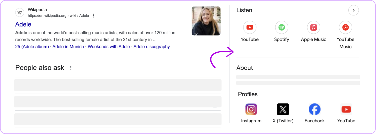Go to the Facebook profile
Viewport: 376px width, 134px height.
[x=315, y=109]
